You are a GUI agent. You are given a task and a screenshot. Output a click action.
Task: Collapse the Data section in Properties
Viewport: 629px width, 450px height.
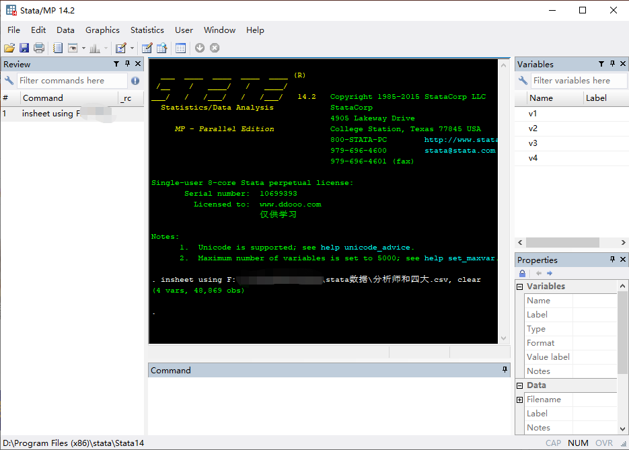pyautogui.click(x=520, y=385)
